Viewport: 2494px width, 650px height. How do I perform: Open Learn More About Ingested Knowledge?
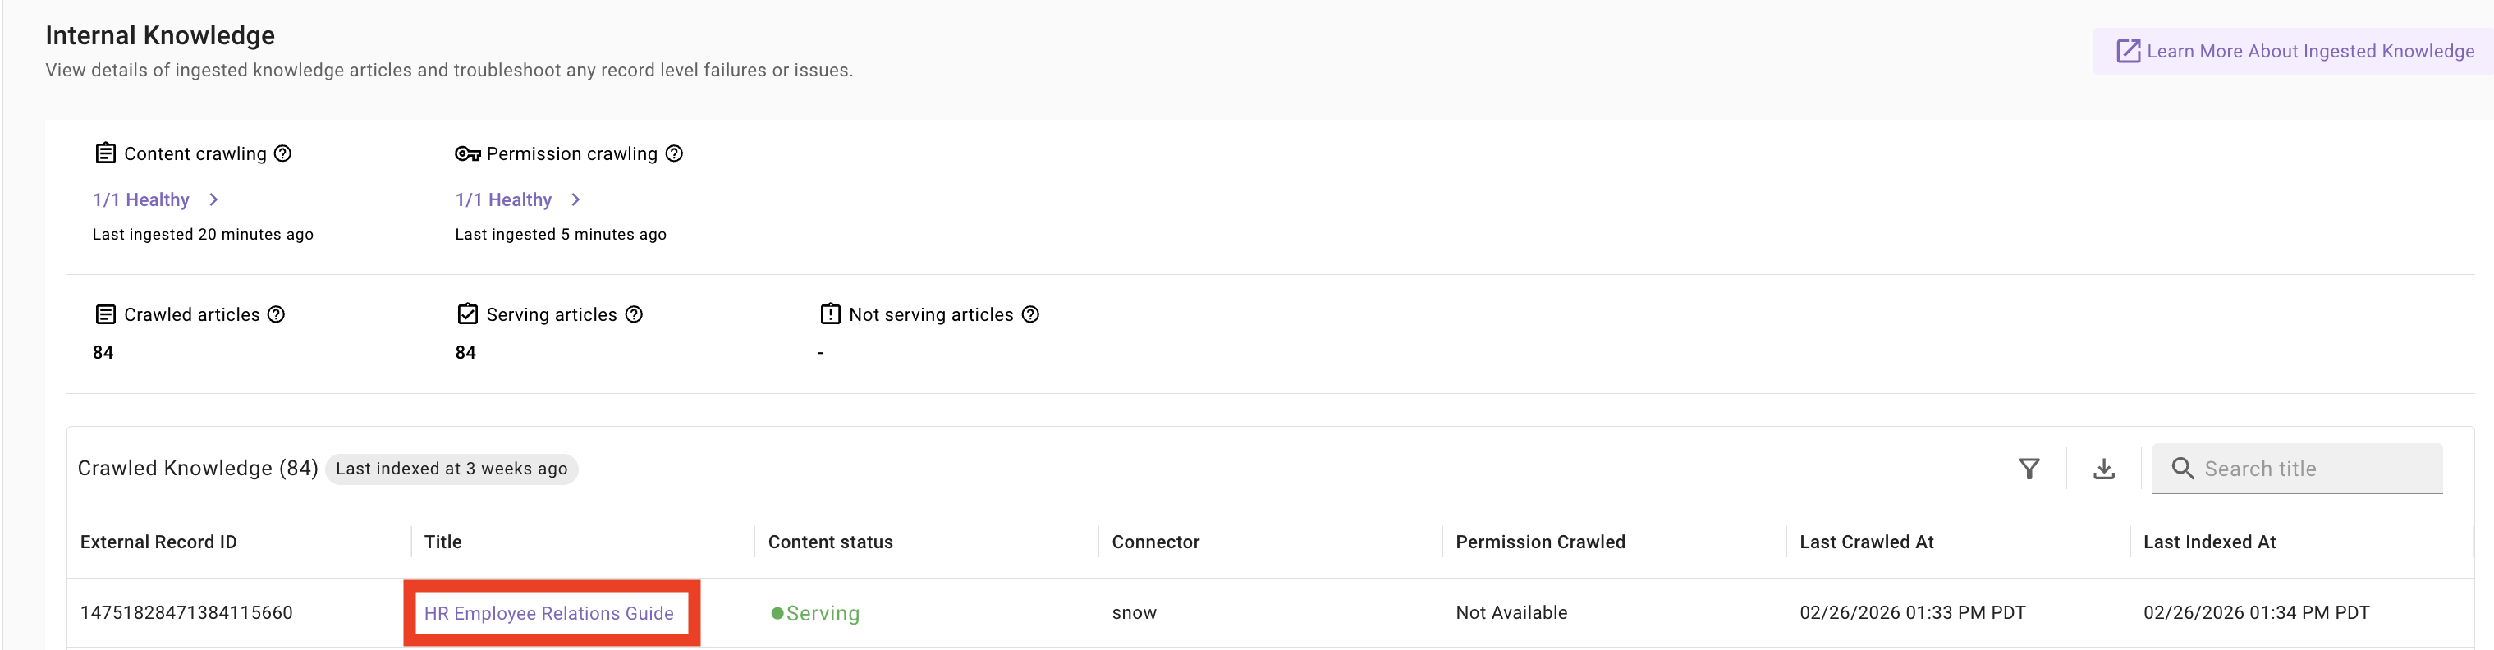click(x=2295, y=51)
